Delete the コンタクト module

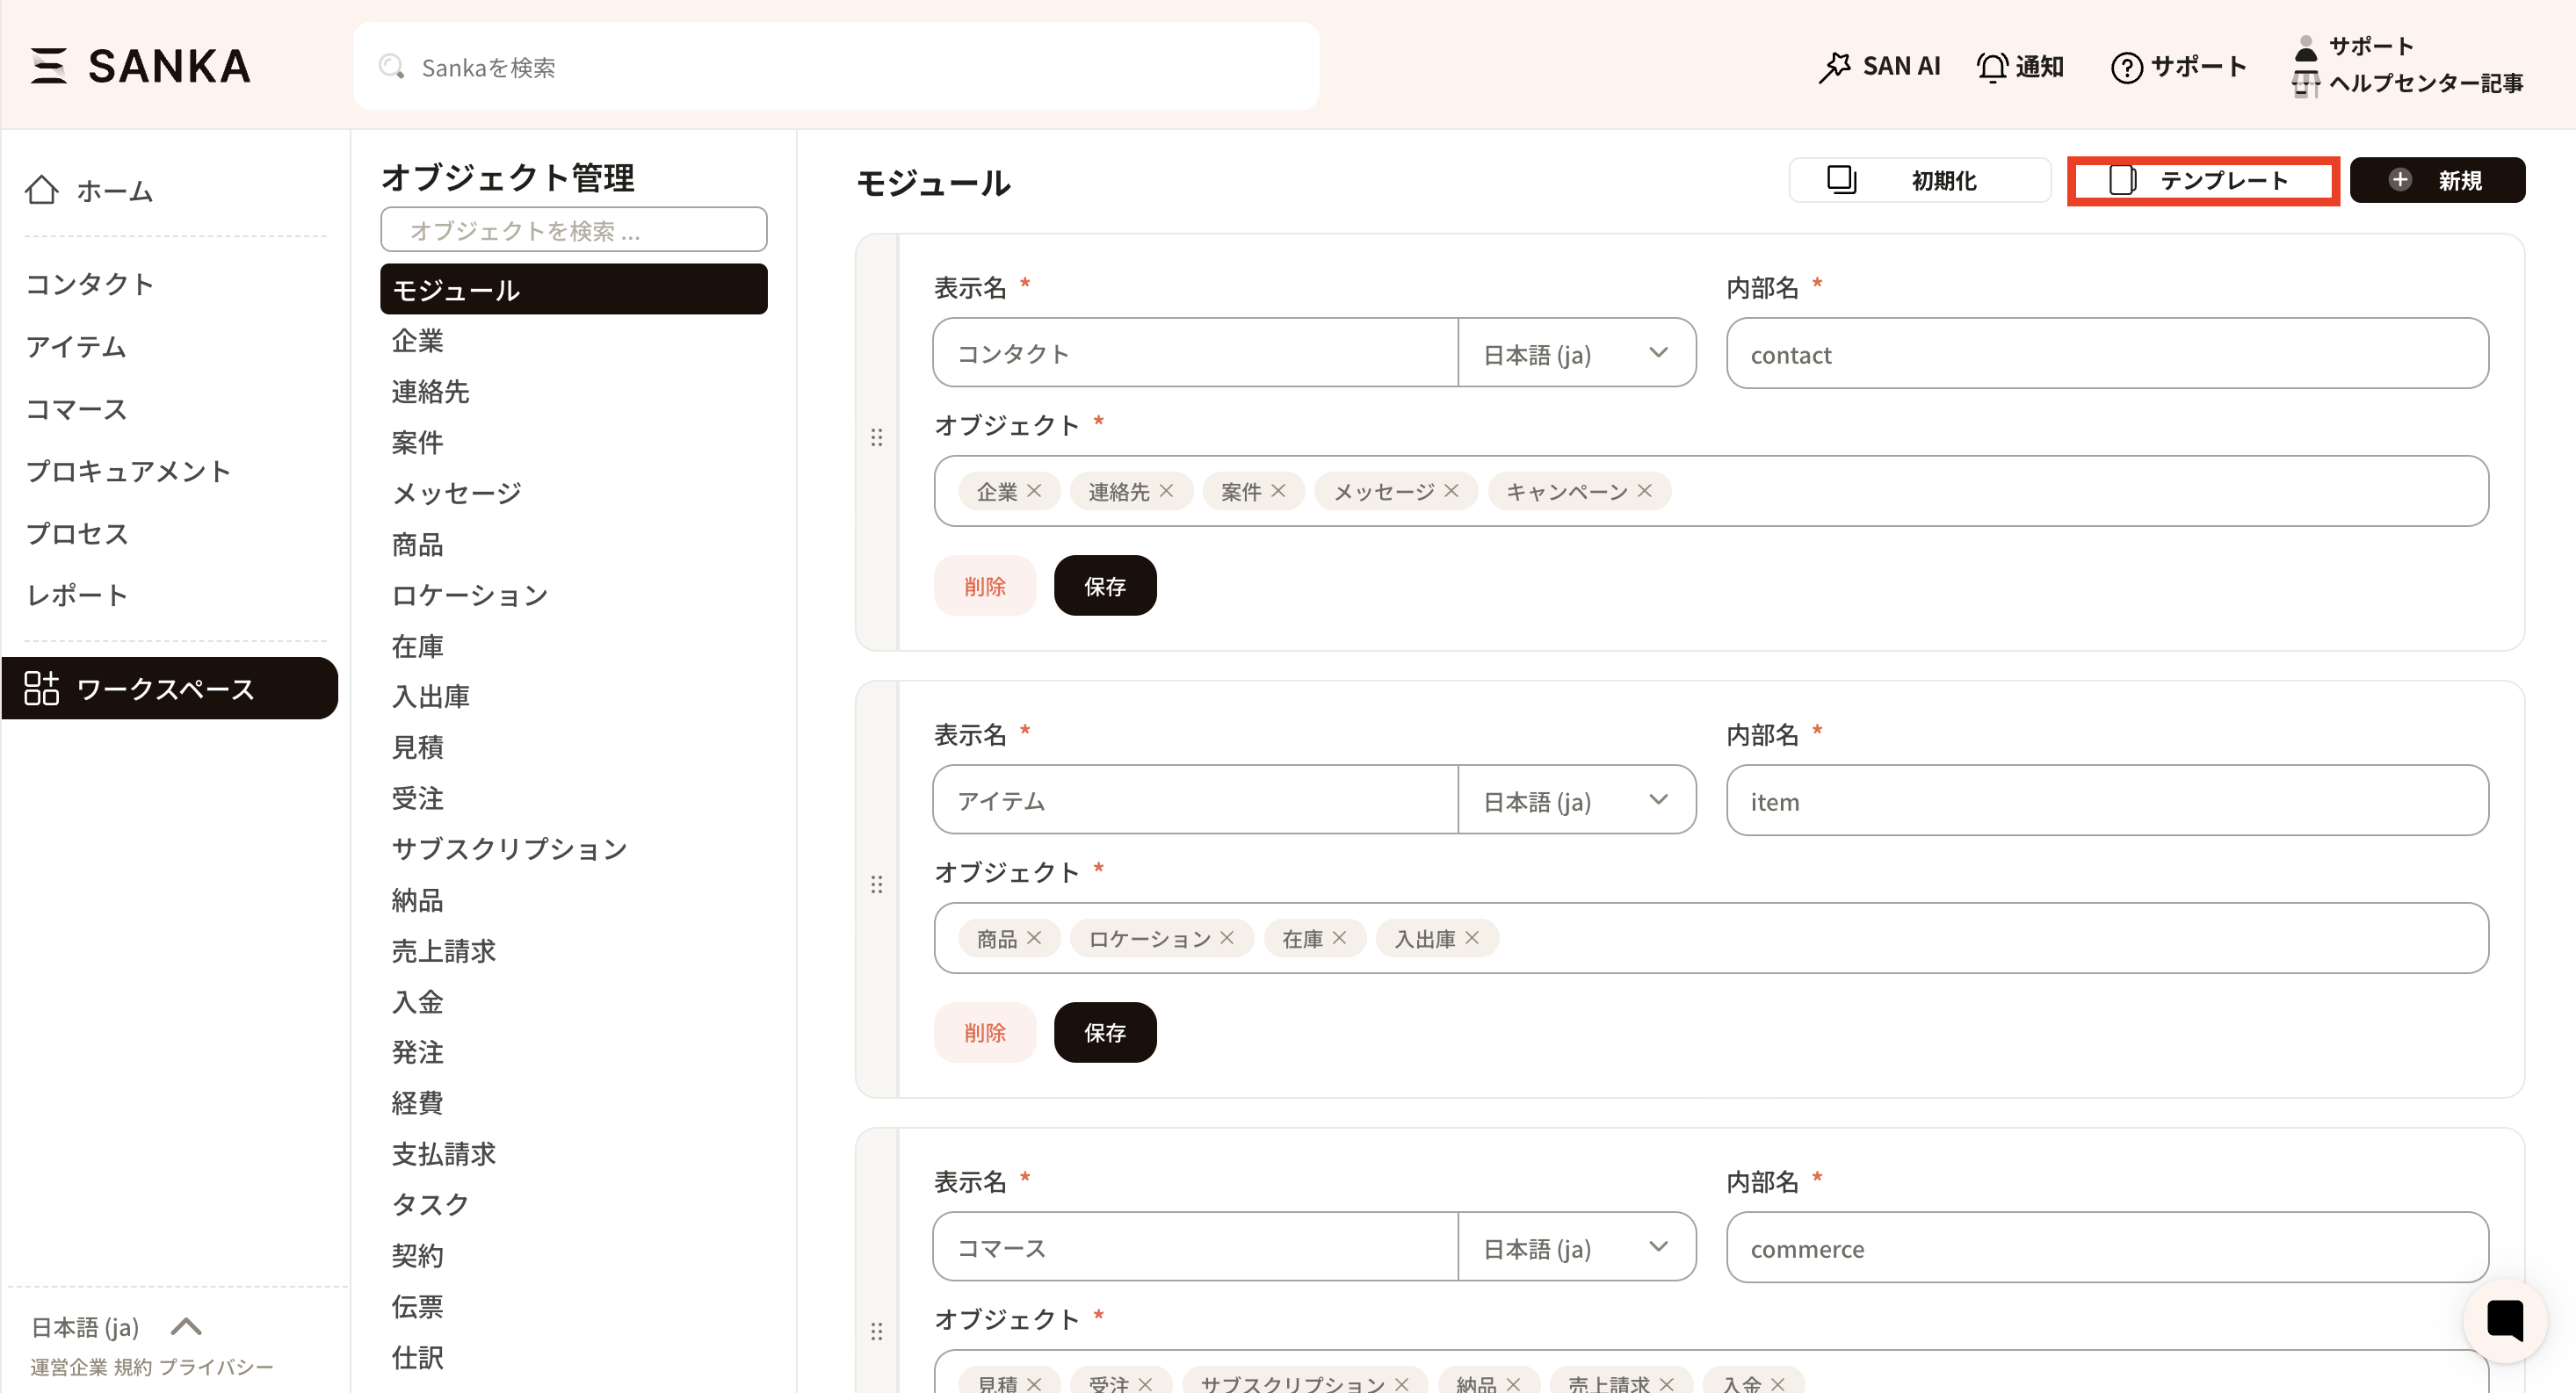pos(985,585)
